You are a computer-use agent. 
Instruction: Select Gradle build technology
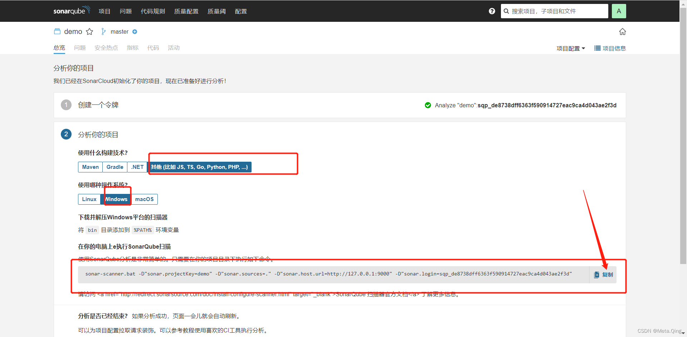(115, 167)
